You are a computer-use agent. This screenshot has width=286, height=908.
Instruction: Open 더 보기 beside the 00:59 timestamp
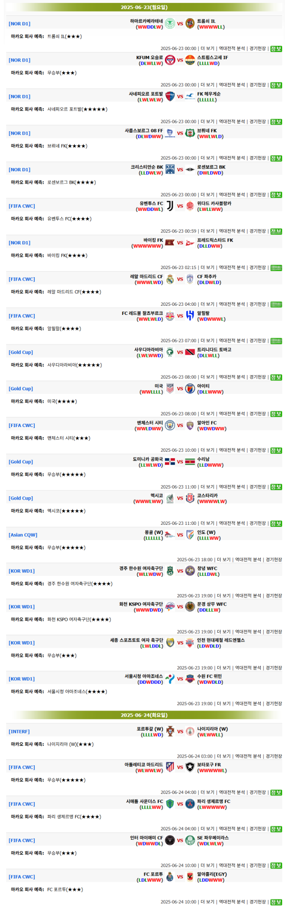tap(207, 231)
